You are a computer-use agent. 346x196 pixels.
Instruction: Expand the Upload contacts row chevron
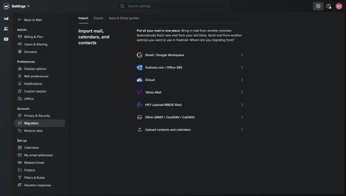[x=242, y=130]
